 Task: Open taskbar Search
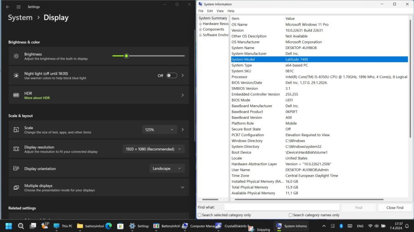pos(21,226)
